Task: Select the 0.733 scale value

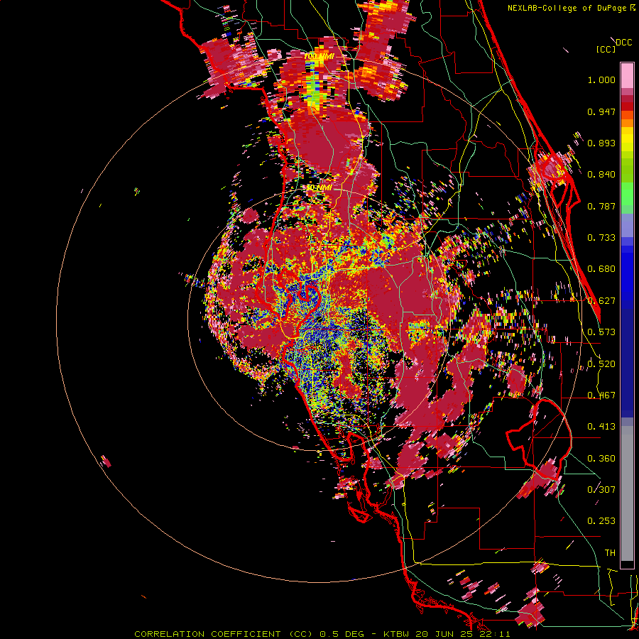Action: tap(601, 238)
